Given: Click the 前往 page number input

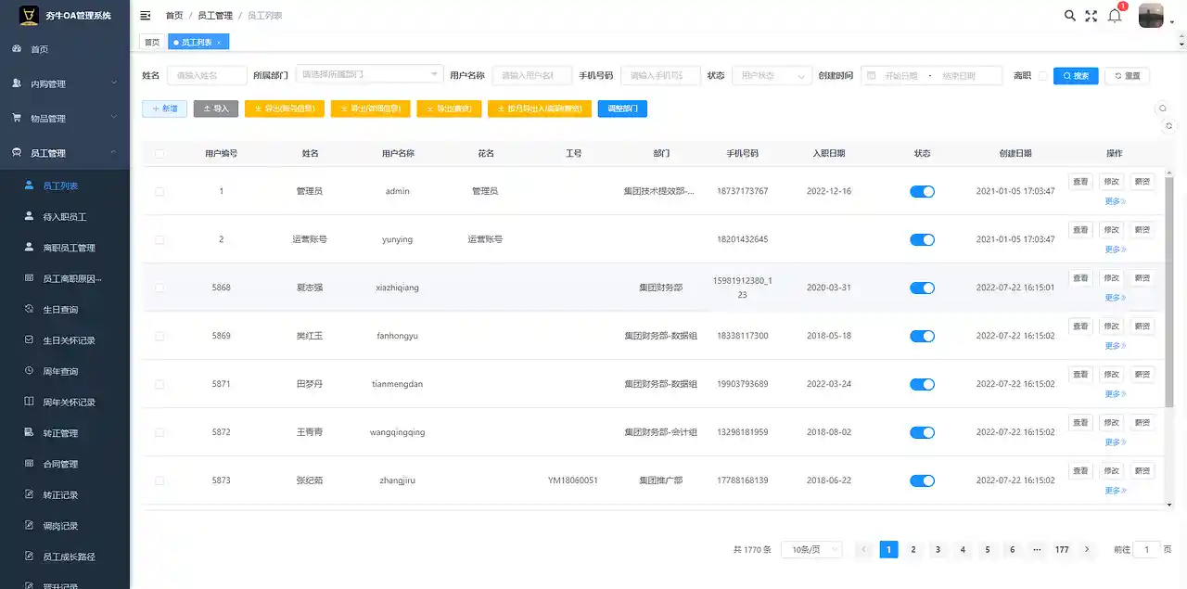Looking at the screenshot, I should click(x=1146, y=549).
